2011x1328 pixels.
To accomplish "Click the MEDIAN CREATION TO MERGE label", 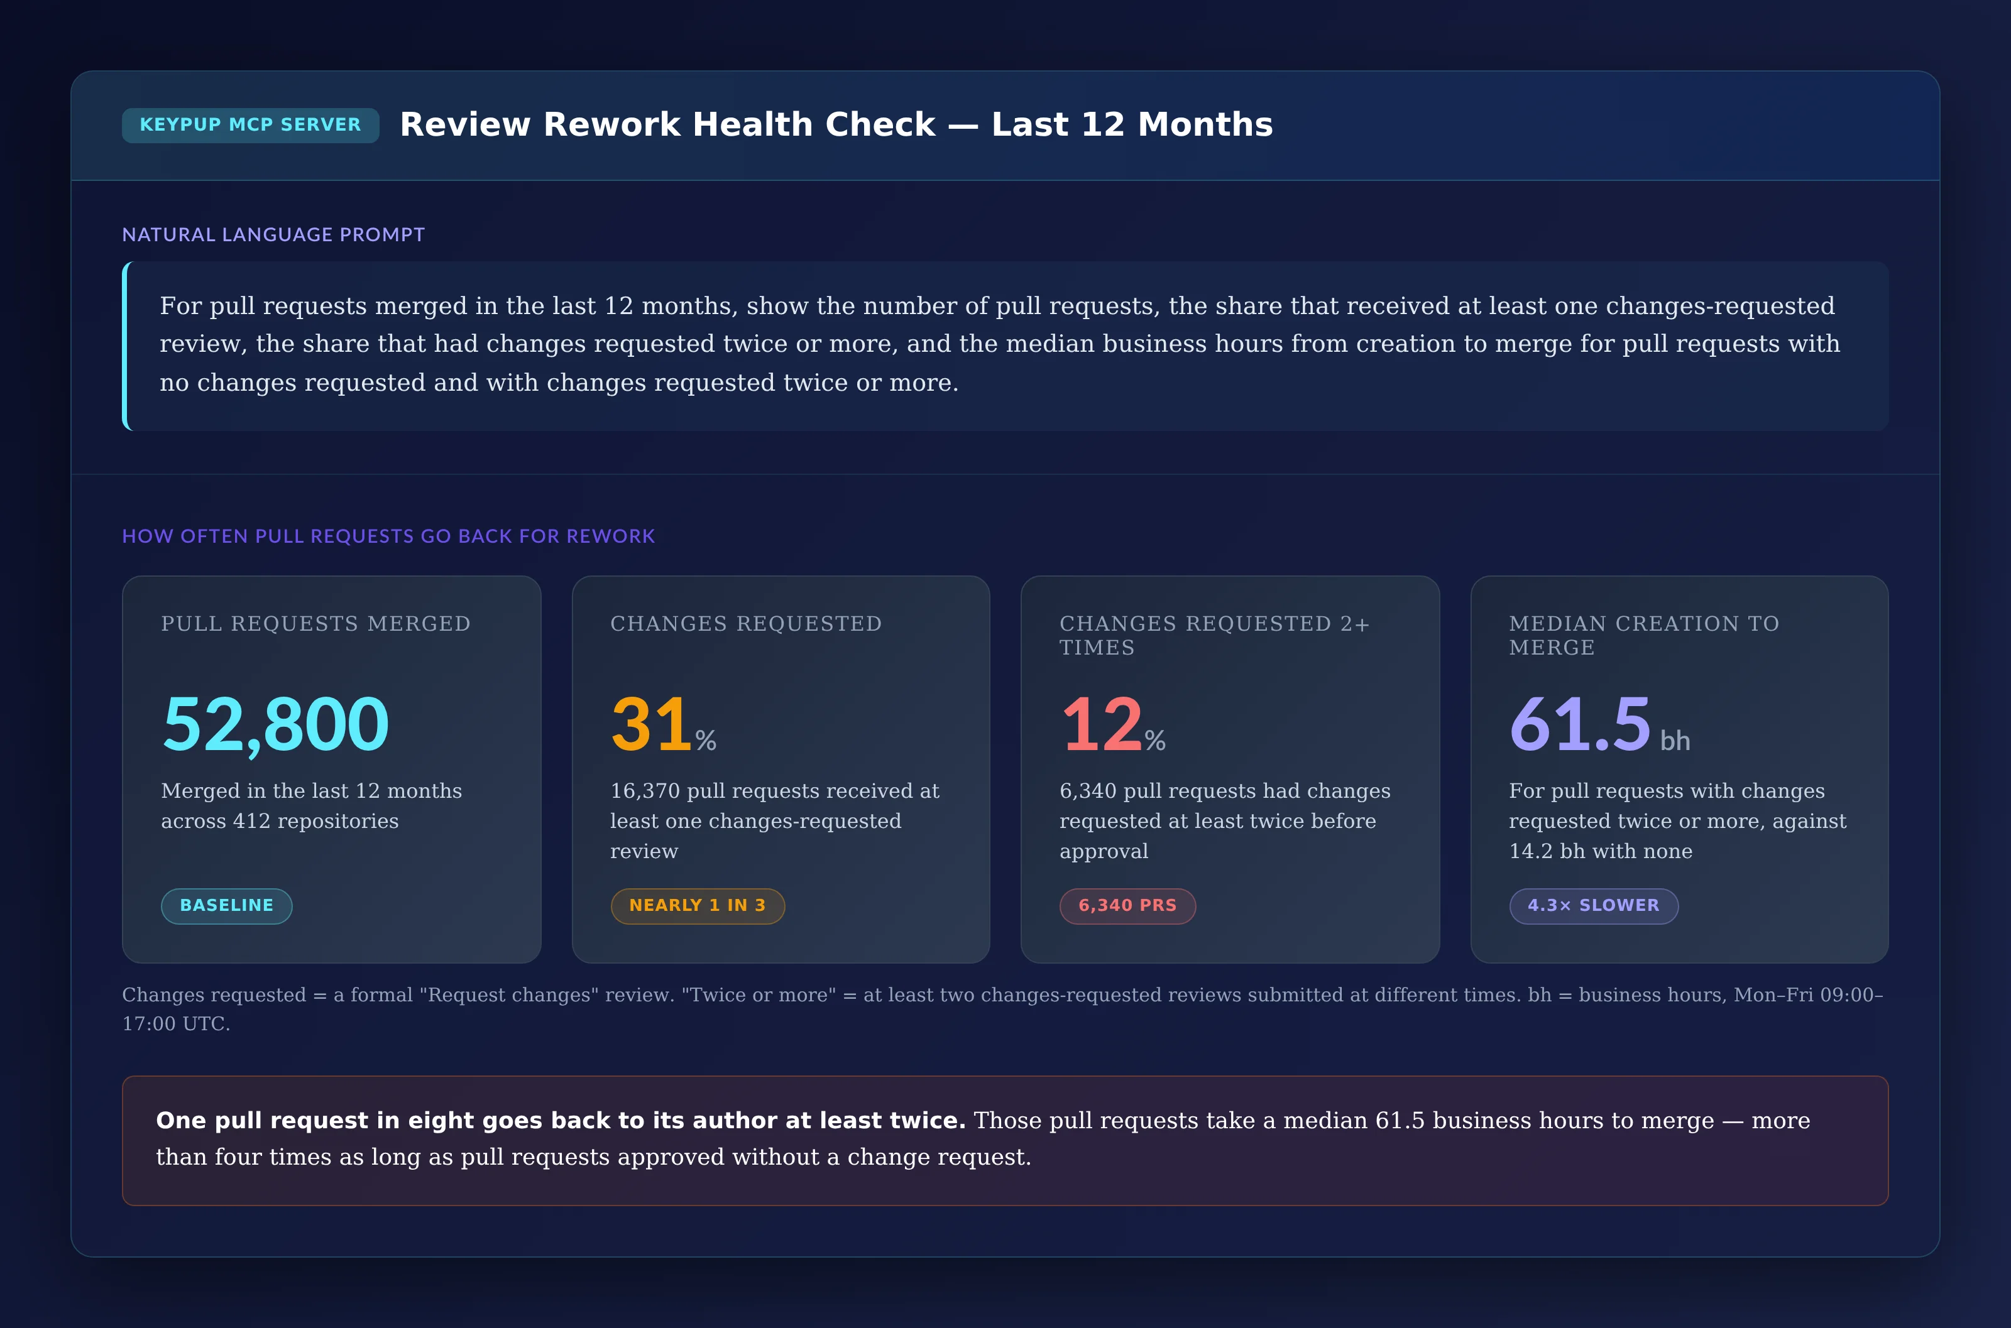I will [x=1643, y=635].
